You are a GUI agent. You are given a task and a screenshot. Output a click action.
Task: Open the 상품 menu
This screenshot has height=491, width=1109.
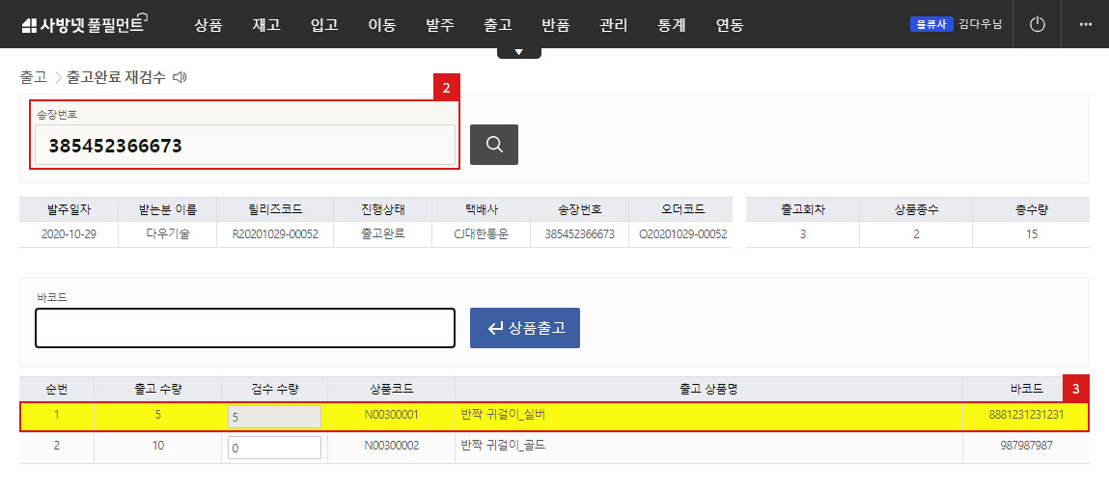208,25
